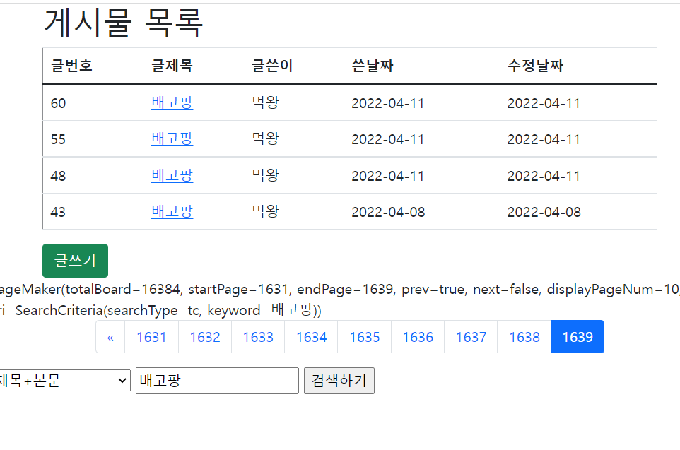This screenshot has height=450, width=680.
Task: Go to page 1632
Action: click(205, 337)
